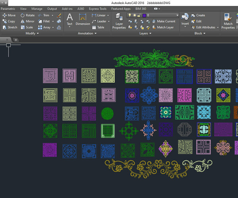Image resolution: width=238 pixels, height=198 pixels.
Task: Activate the Array tool
Action: [x=44, y=27]
